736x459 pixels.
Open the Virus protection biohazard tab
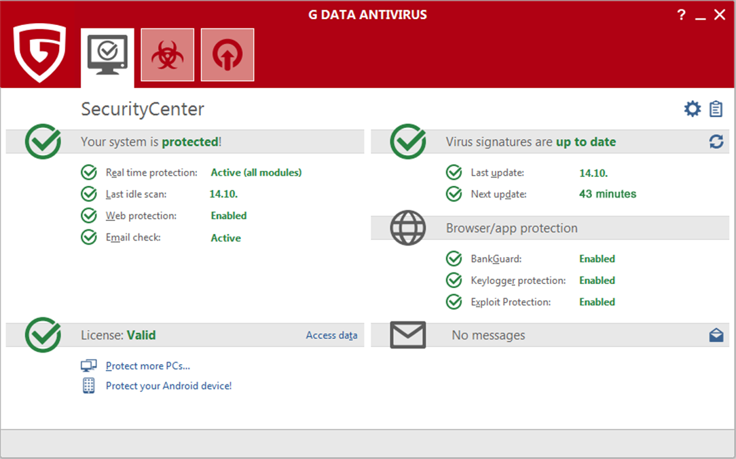pos(167,55)
